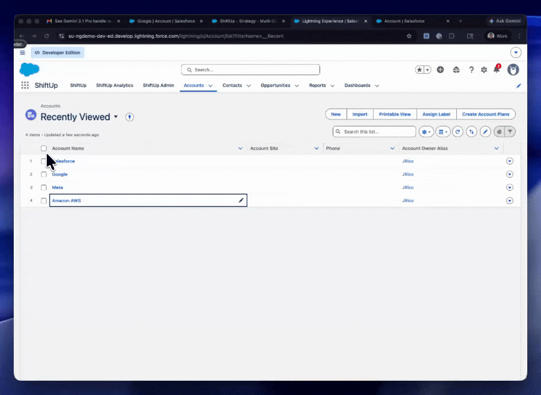Viewport: 541px width, 395px height.
Task: Click the Salesforce cloud logo
Action: pos(29,70)
